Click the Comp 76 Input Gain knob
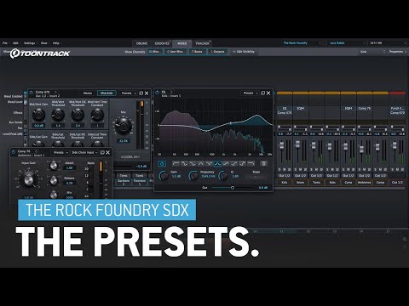 pos(29,179)
